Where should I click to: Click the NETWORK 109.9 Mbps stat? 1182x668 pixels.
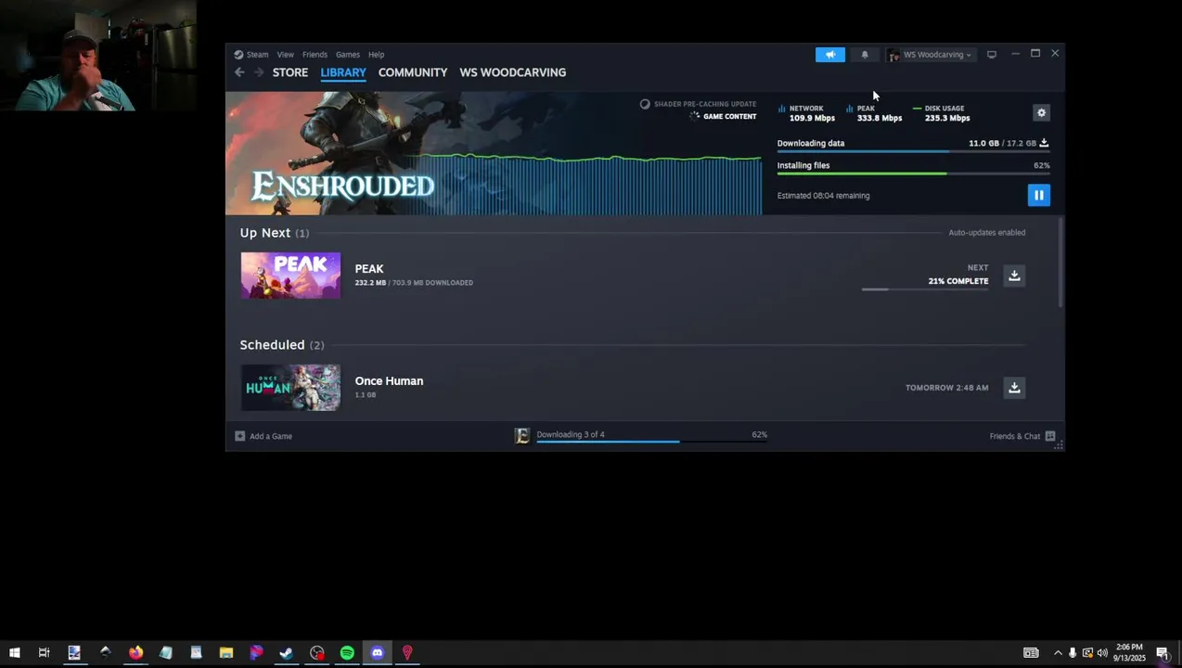pos(806,113)
